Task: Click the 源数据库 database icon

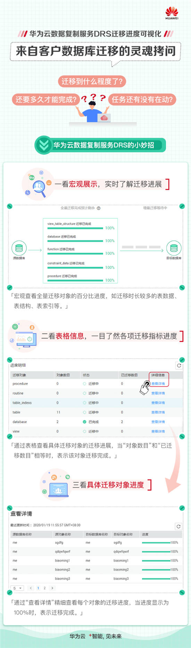Action: (x=19, y=248)
